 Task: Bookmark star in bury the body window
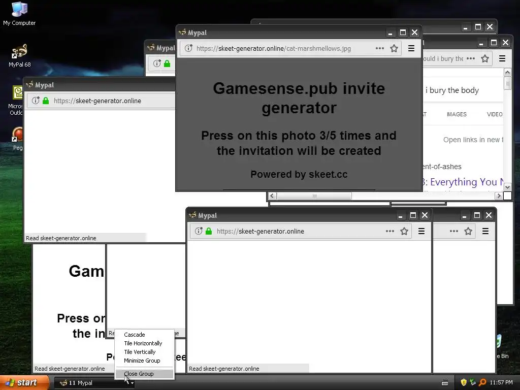coord(485,59)
